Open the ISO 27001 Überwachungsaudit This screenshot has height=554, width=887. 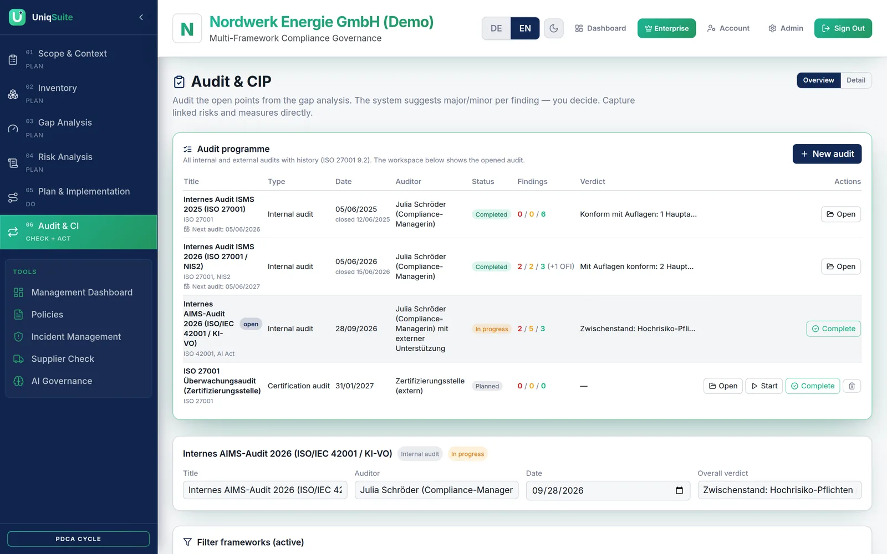pyautogui.click(x=723, y=386)
